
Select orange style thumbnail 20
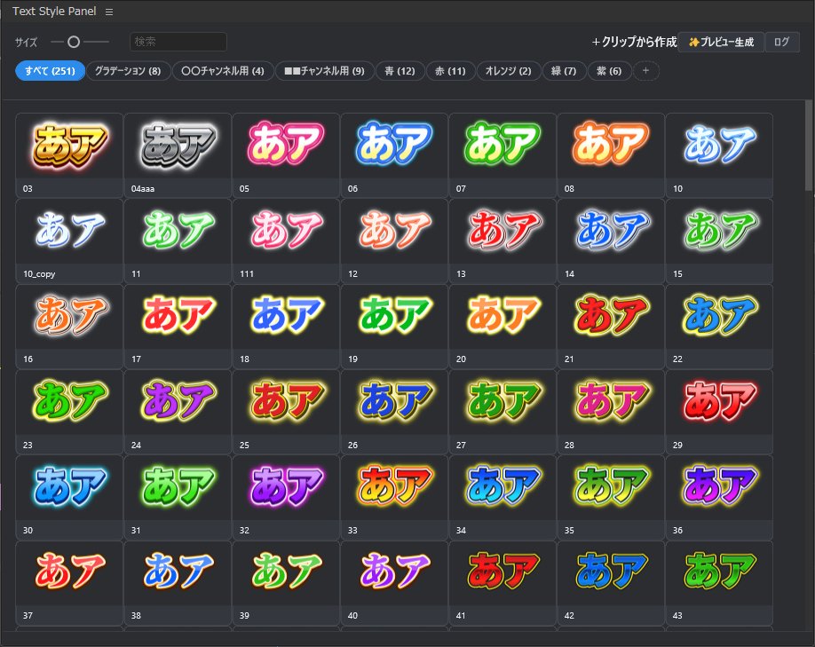pyautogui.click(x=502, y=327)
